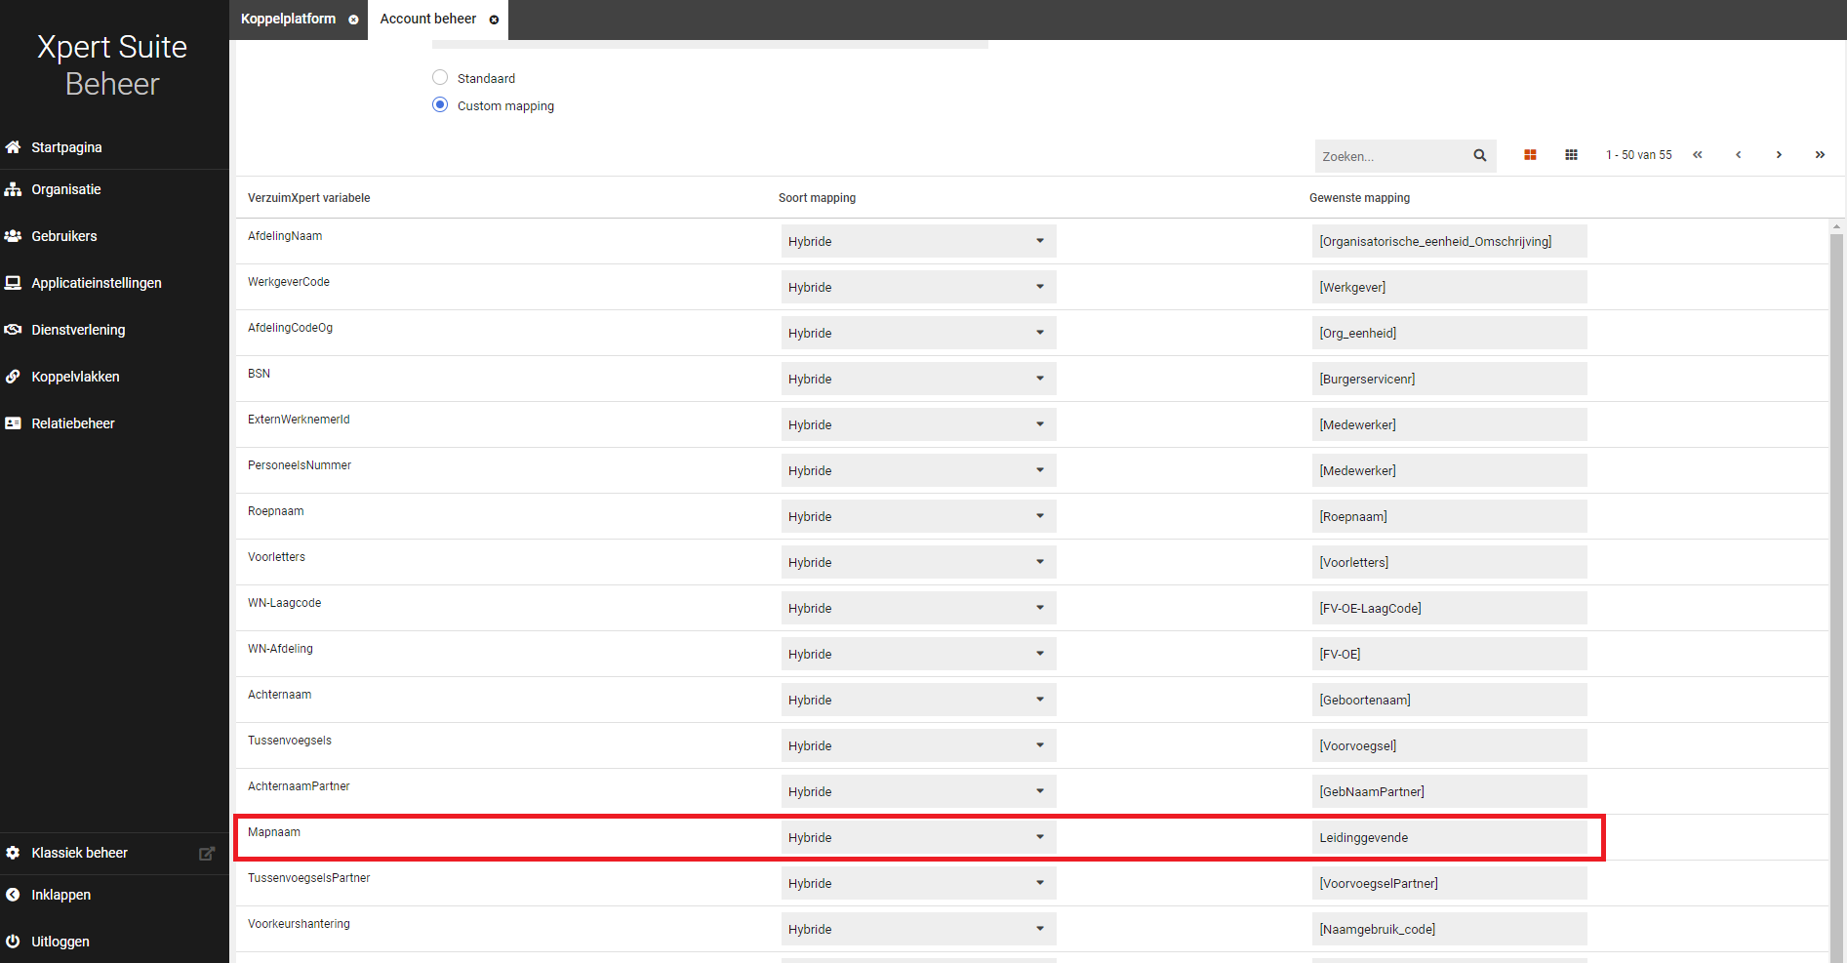Collapse the sidebar with Inklappen
The image size is (1847, 963).
pos(60,895)
